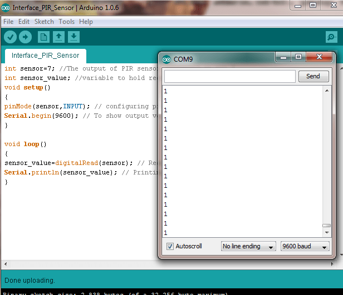Open the Sketch menu
The image size is (343, 295).
point(44,22)
